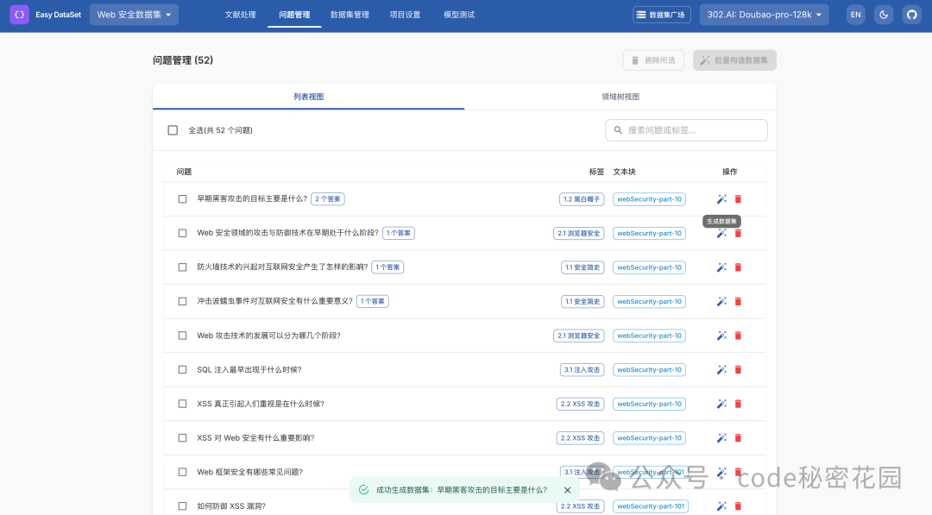Viewport: 932px width, 515px height.
Task: Click the 删除所选 button
Action: click(653, 60)
